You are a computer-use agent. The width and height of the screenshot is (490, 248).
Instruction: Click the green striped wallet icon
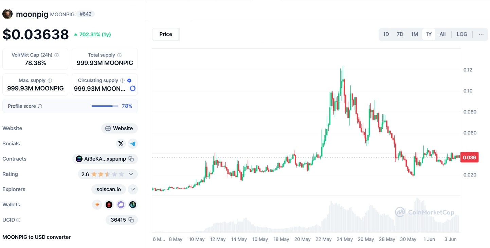[133, 205]
